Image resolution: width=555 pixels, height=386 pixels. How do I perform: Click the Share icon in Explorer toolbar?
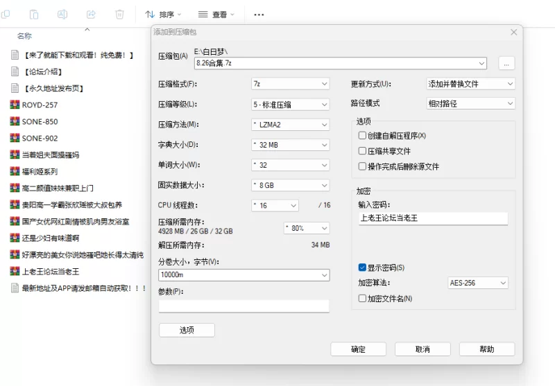(91, 14)
